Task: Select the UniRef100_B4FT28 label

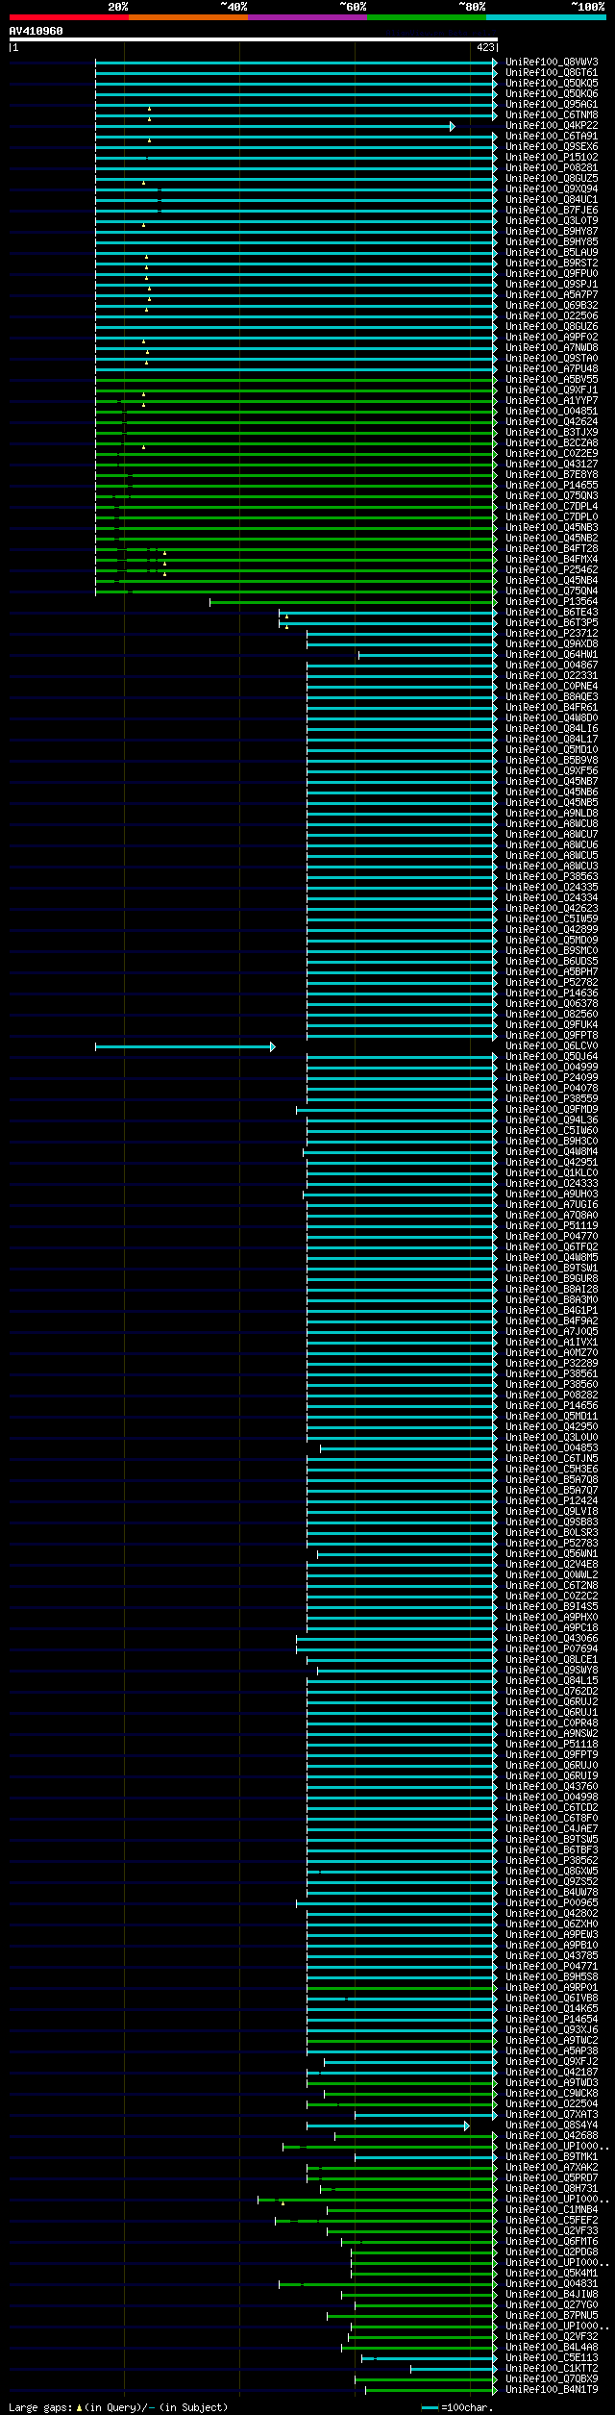Action: pyautogui.click(x=552, y=549)
